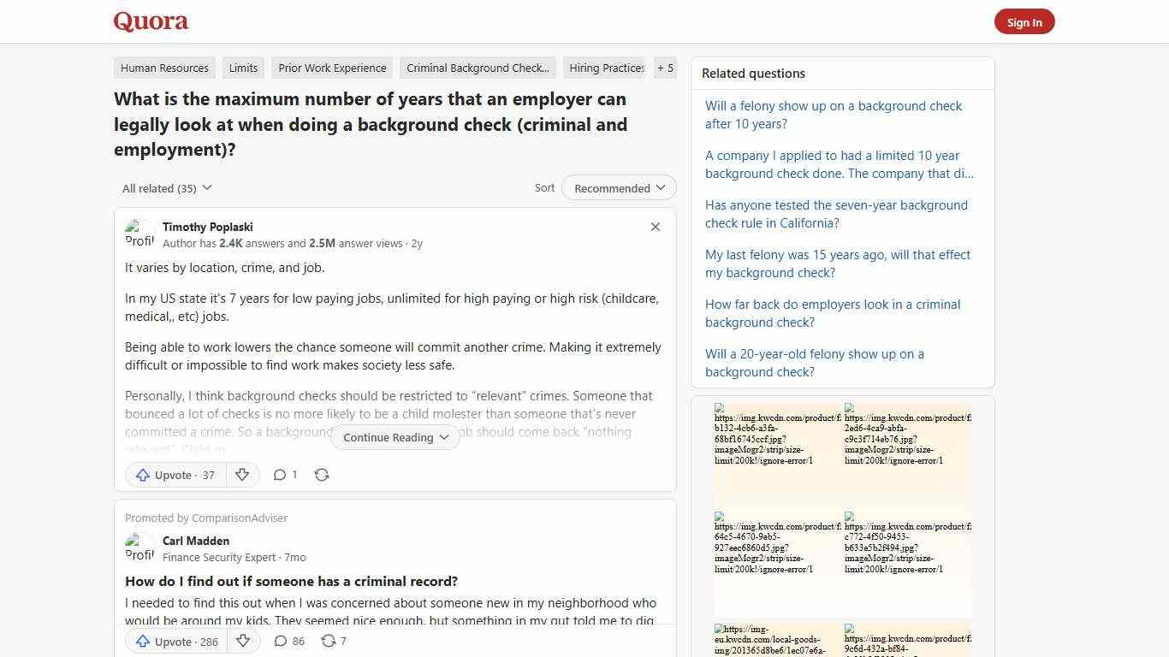Open the felony after 10 years question
The image size is (1169, 657).
pyautogui.click(x=833, y=115)
